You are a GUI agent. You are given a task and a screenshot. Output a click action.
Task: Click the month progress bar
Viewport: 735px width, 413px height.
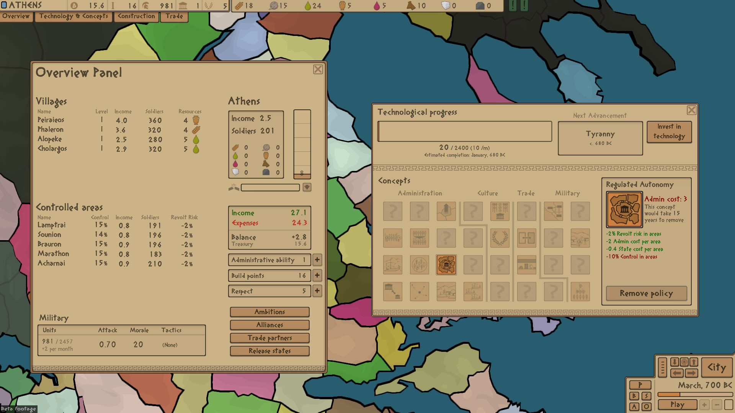695,394
